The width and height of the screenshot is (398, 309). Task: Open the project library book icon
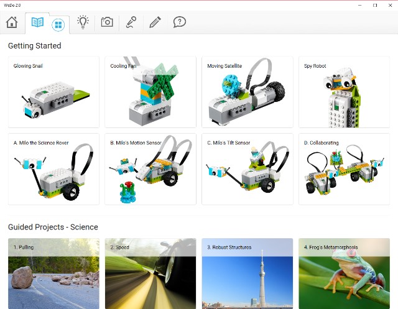37,22
